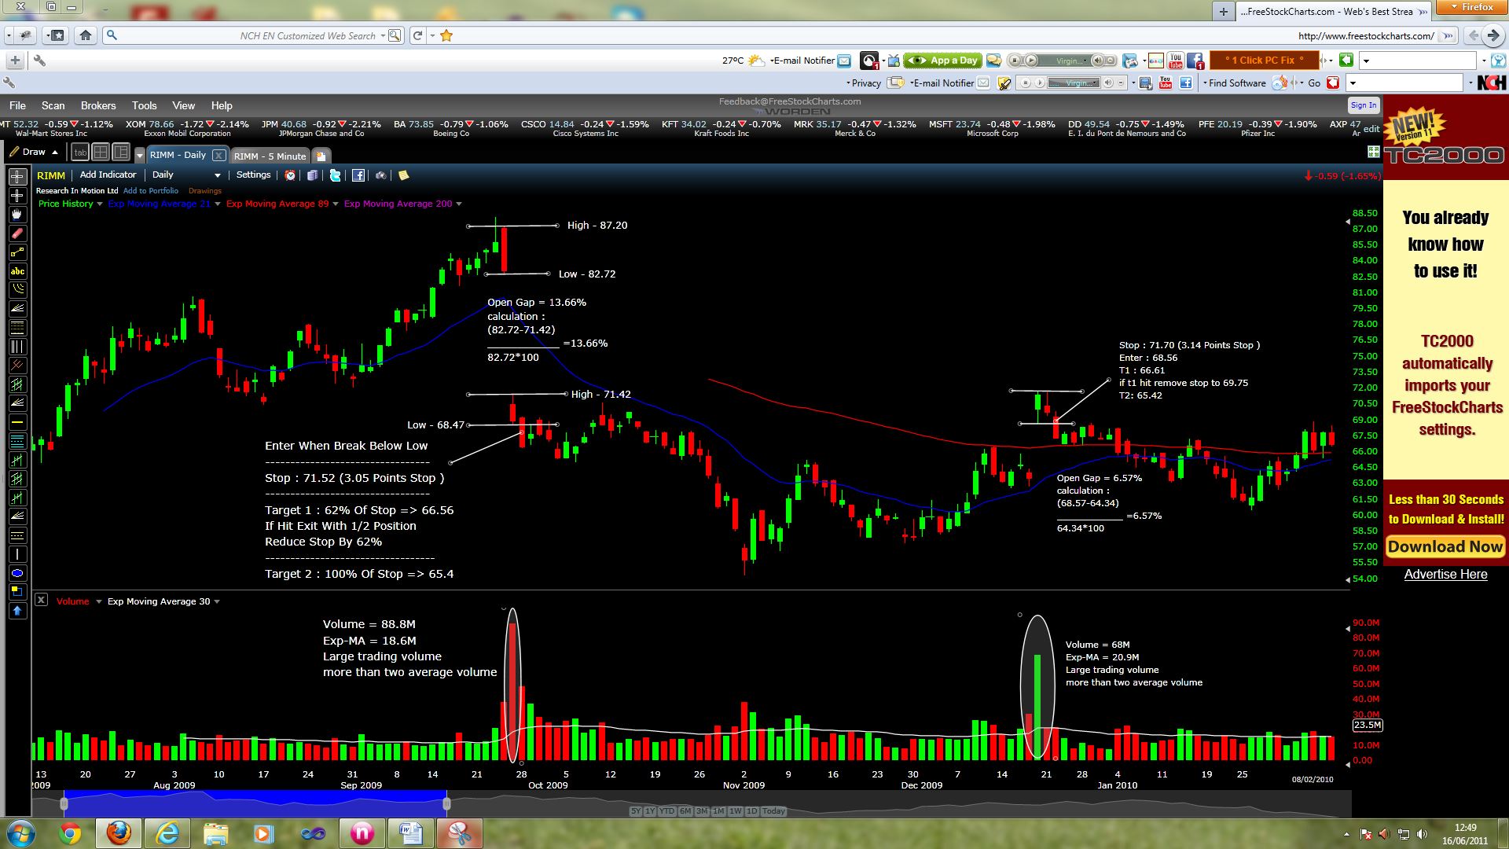Click the Drawings link
The width and height of the screenshot is (1509, 849).
[205, 191]
